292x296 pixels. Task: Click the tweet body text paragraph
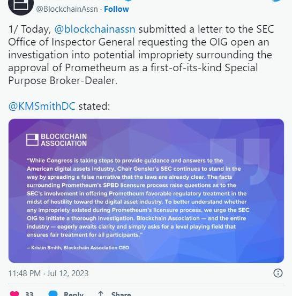tap(141, 55)
